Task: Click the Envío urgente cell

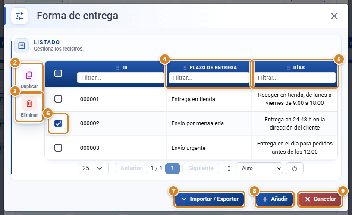Action: pyautogui.click(x=209, y=148)
